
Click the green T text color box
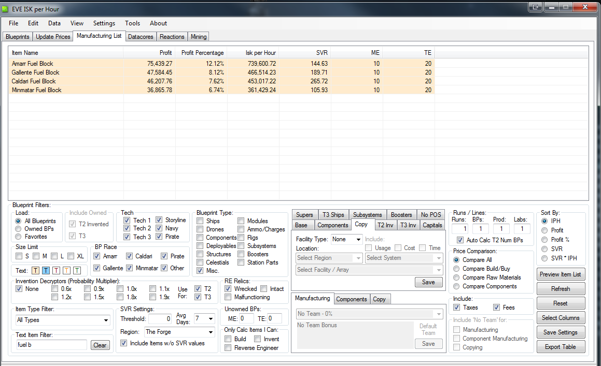pos(77,271)
